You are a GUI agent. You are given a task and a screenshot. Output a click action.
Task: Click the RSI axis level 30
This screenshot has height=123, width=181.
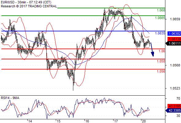click(x=178, y=116)
